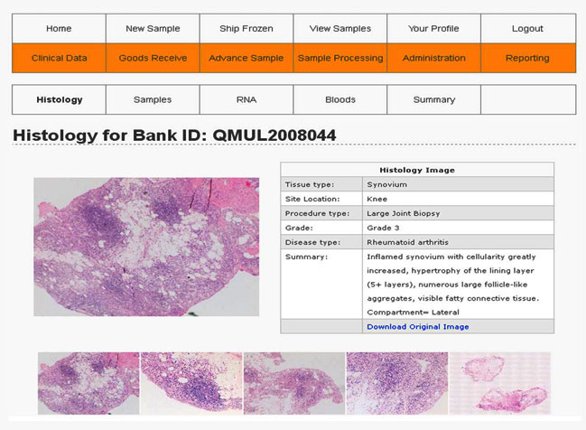The height and width of the screenshot is (430, 586).
Task: View the Summary tab
Action: pyautogui.click(x=433, y=99)
